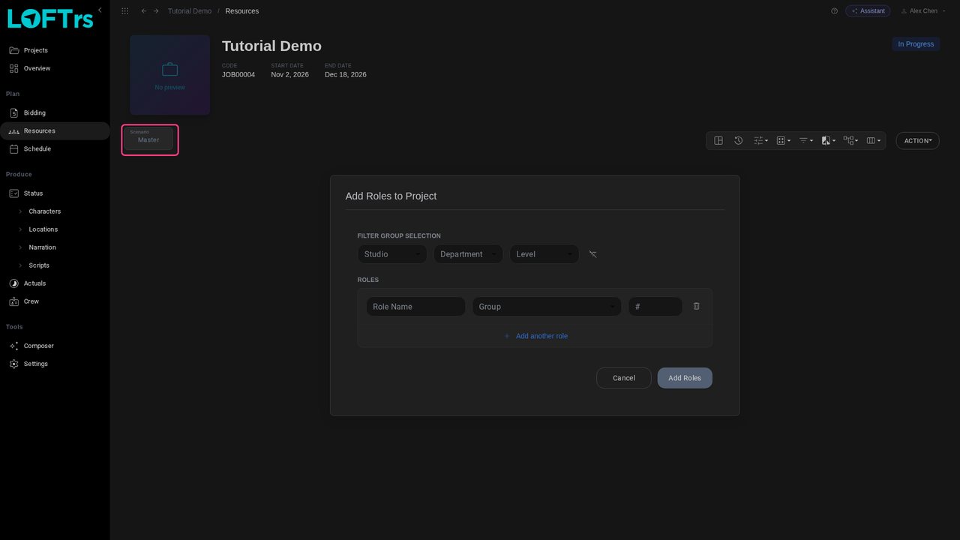Expand the Locations tree item

tap(21, 229)
